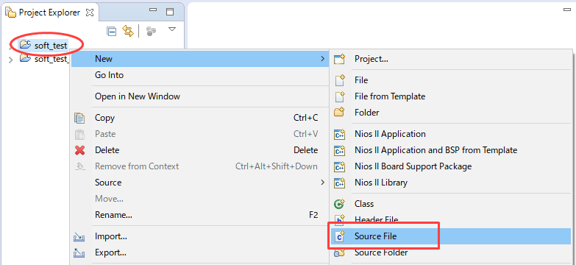The height and width of the screenshot is (265, 576).
Task: Click the Copy icon in context menu
Action: [x=79, y=118]
